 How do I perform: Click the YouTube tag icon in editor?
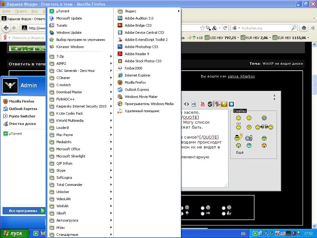pyautogui.click(x=202, y=104)
